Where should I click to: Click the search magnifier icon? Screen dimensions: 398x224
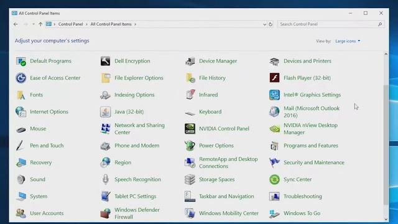pos(380,24)
